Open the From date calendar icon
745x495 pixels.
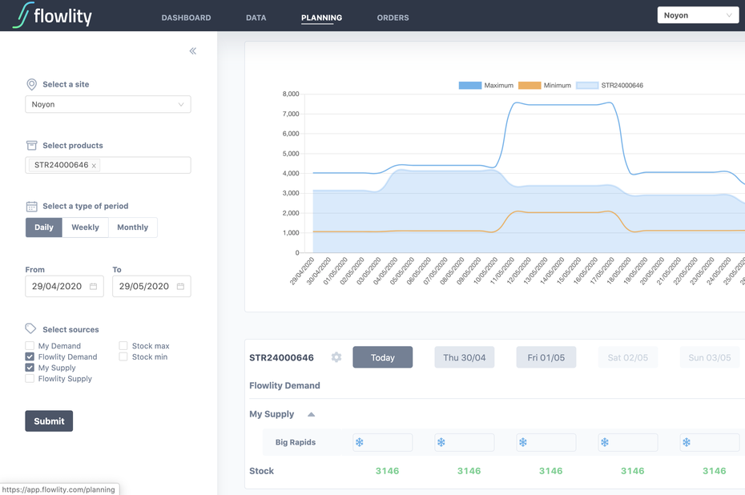tap(93, 287)
